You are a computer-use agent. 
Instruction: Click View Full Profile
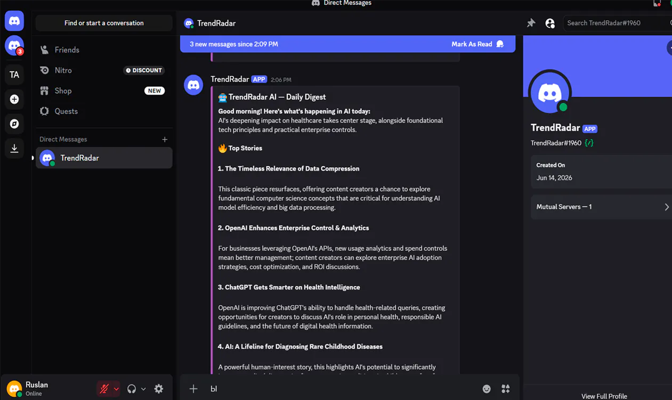[x=604, y=396]
